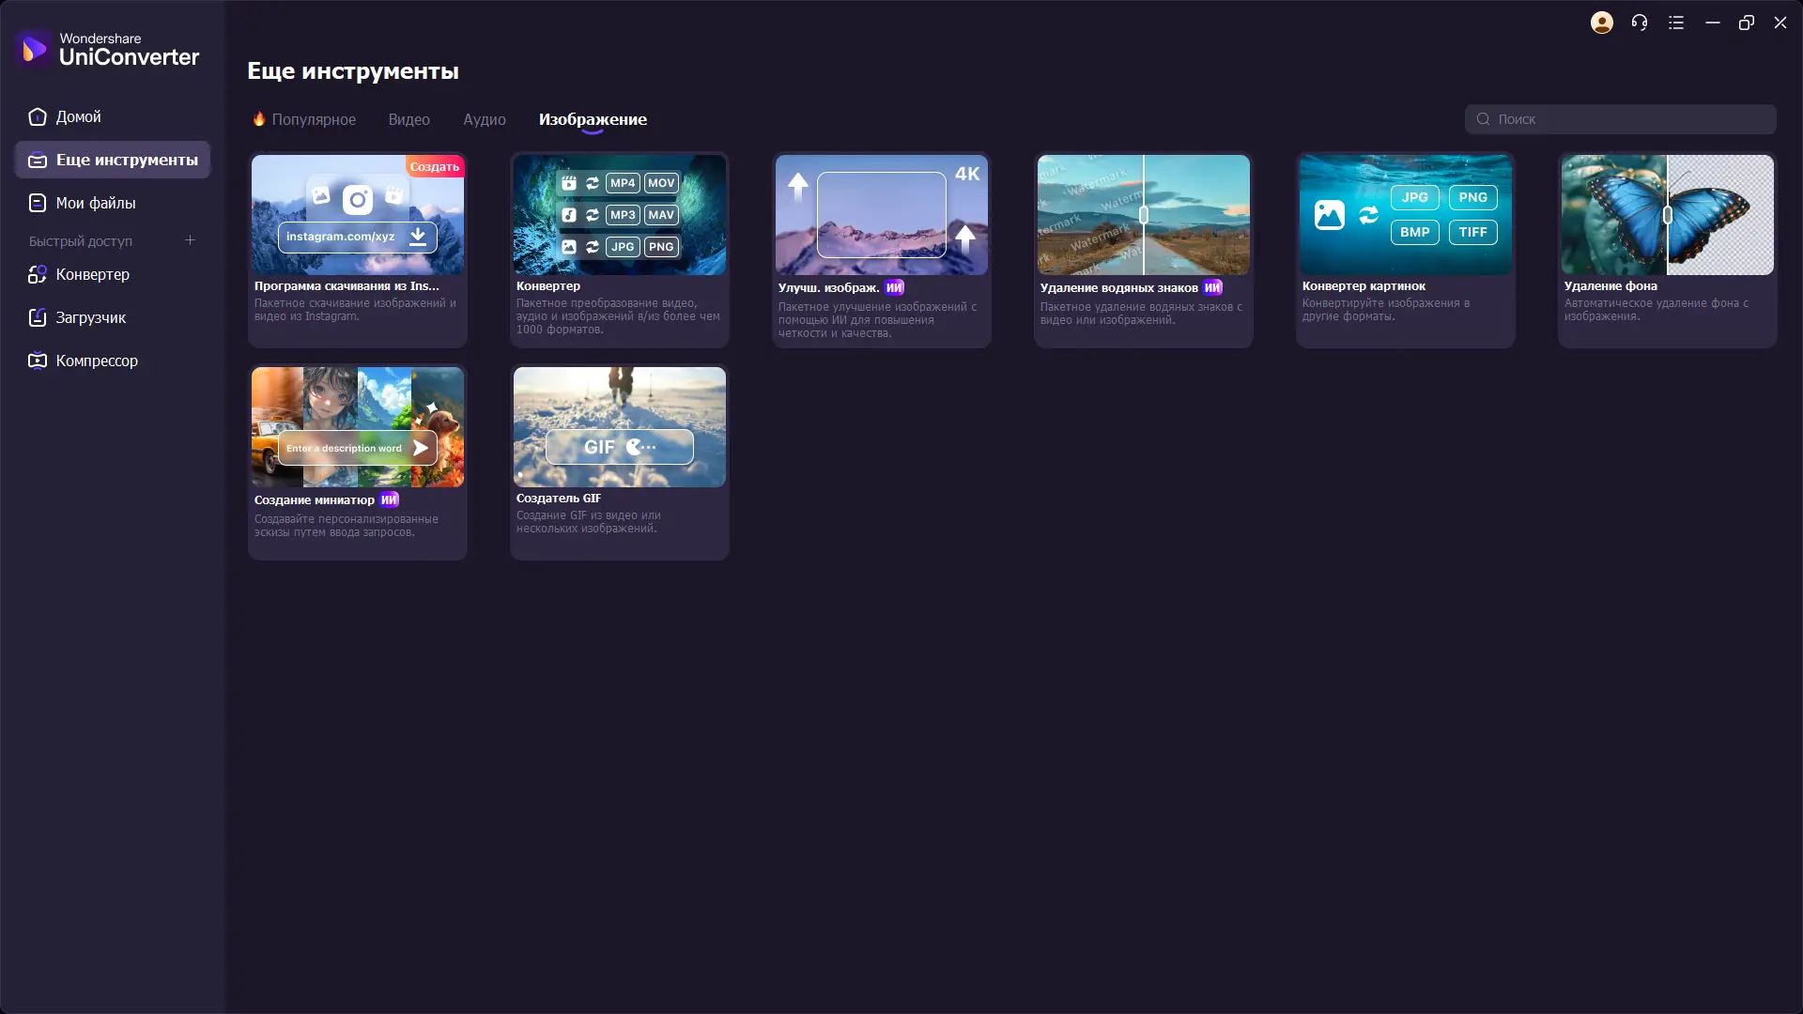Open Конвертер from quick access
This screenshot has height=1014, width=1803.
tap(92, 274)
